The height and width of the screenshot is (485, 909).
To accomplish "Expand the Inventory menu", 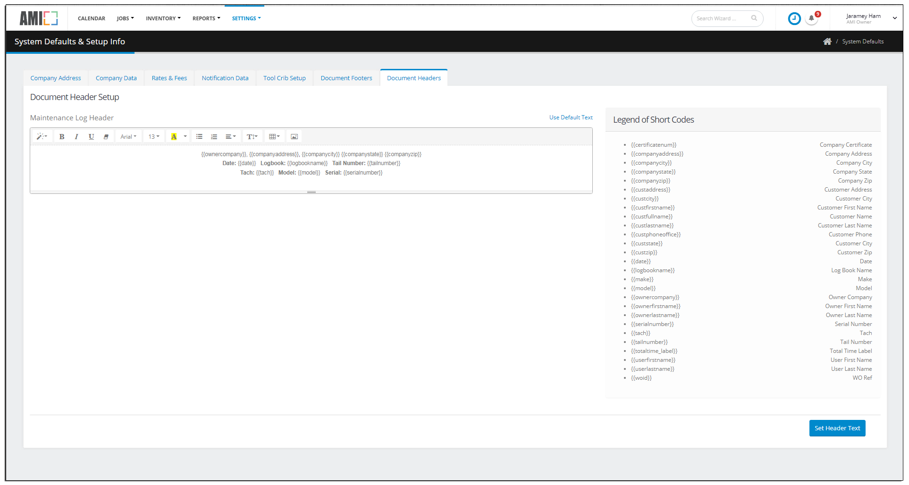I will [163, 18].
